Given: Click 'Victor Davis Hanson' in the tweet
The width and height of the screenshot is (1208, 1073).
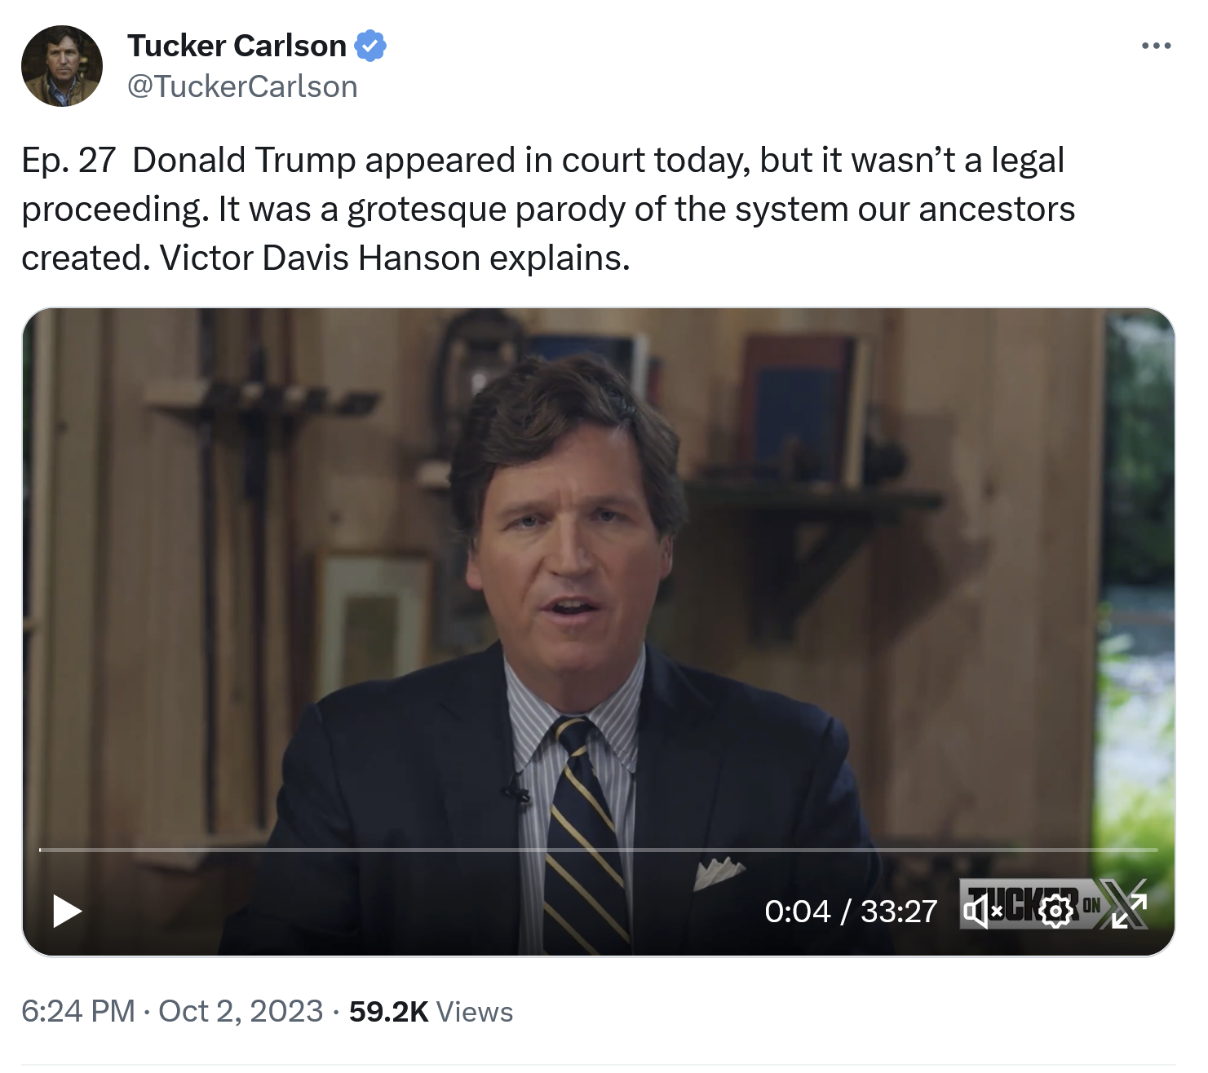Looking at the screenshot, I should coord(320,258).
